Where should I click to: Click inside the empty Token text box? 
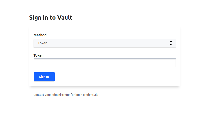(105, 63)
